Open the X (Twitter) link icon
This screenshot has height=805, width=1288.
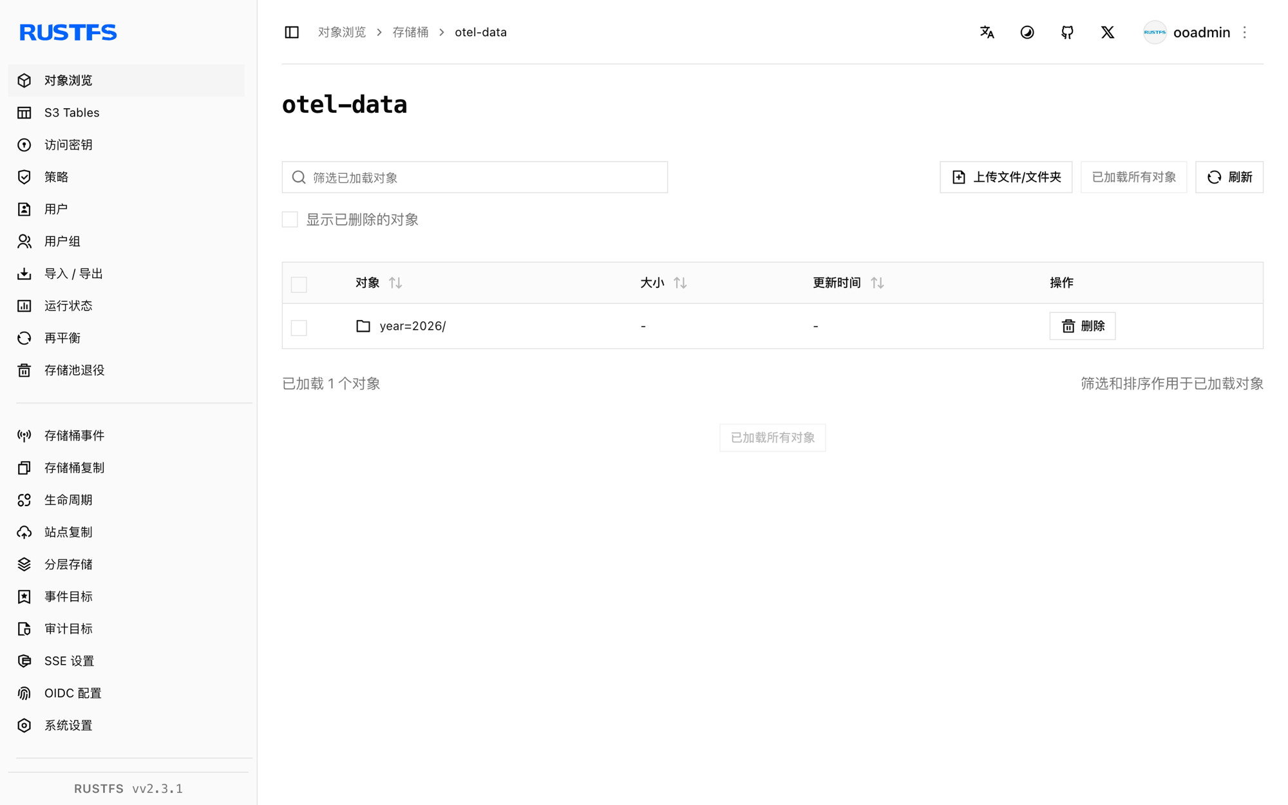coord(1108,32)
